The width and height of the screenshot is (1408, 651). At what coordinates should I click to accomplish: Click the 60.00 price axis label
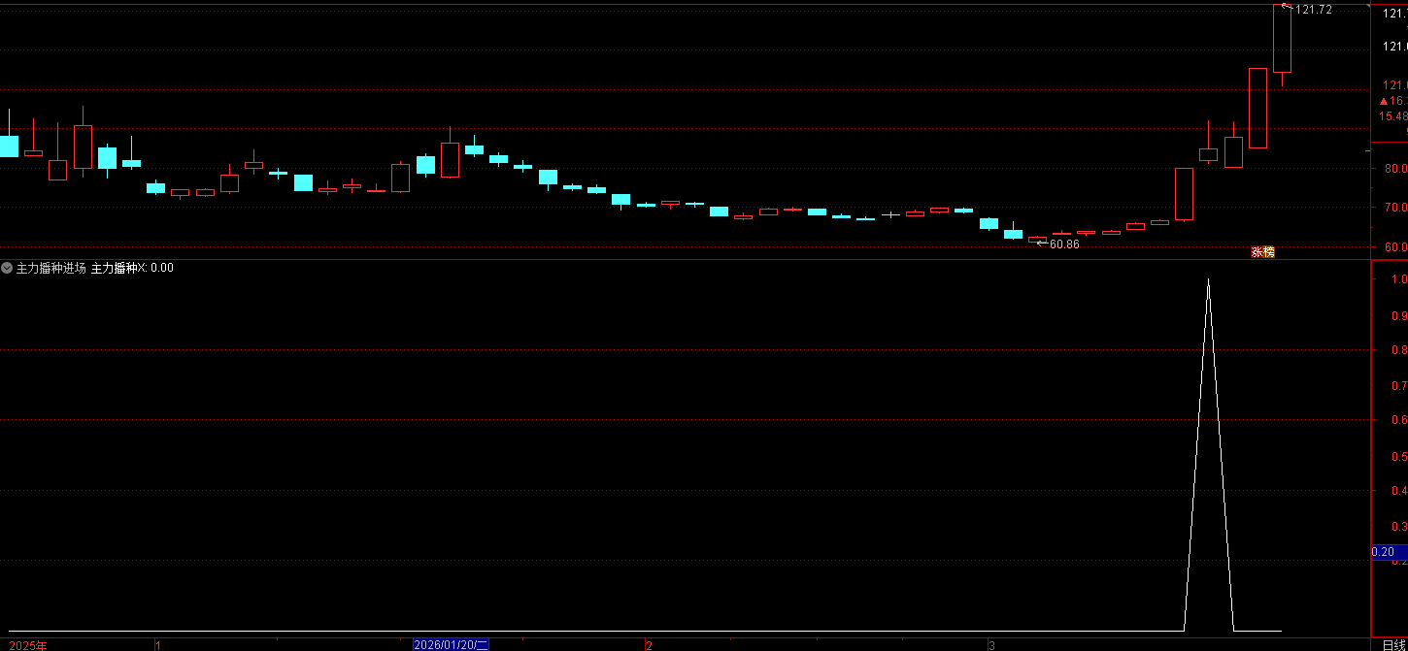click(x=1395, y=247)
